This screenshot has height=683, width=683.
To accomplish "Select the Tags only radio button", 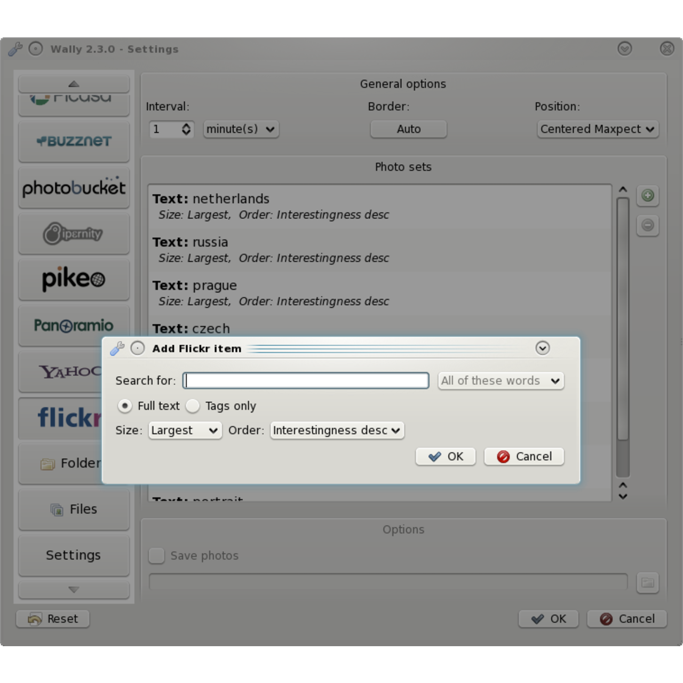I will [193, 406].
